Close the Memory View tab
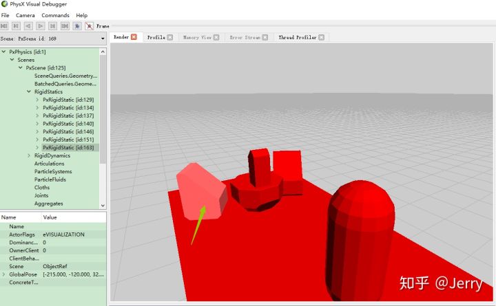Image resolution: width=496 pixels, height=306 pixels. pyautogui.click(x=216, y=37)
